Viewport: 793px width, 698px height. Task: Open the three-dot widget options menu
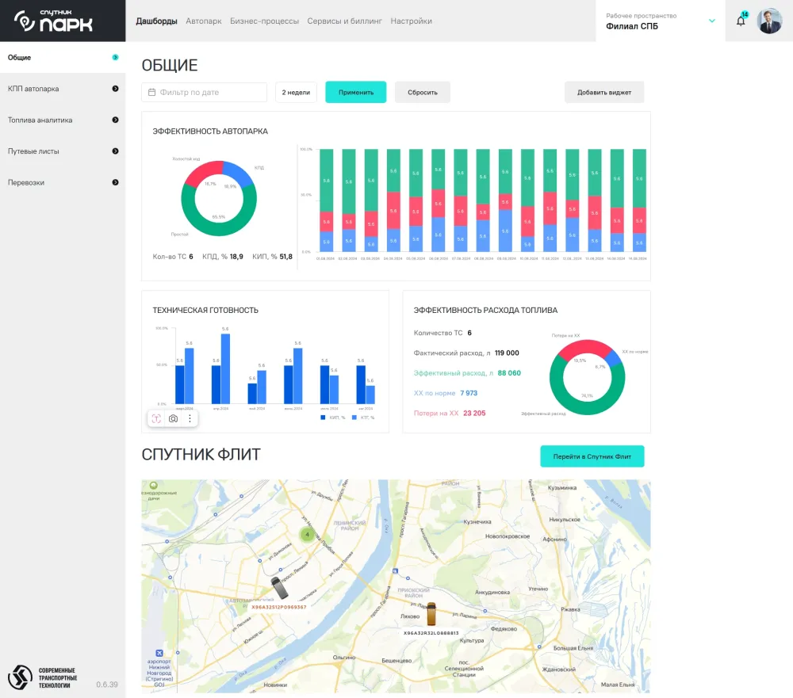(x=190, y=418)
